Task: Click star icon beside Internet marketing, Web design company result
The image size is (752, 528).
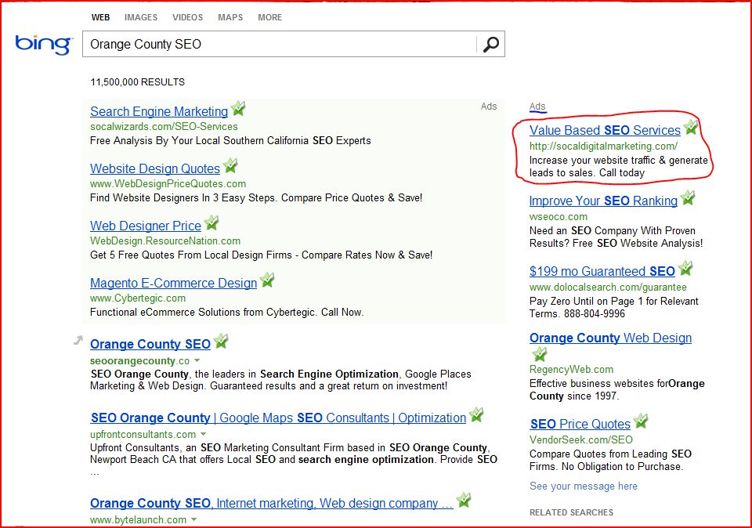Action: point(464,500)
